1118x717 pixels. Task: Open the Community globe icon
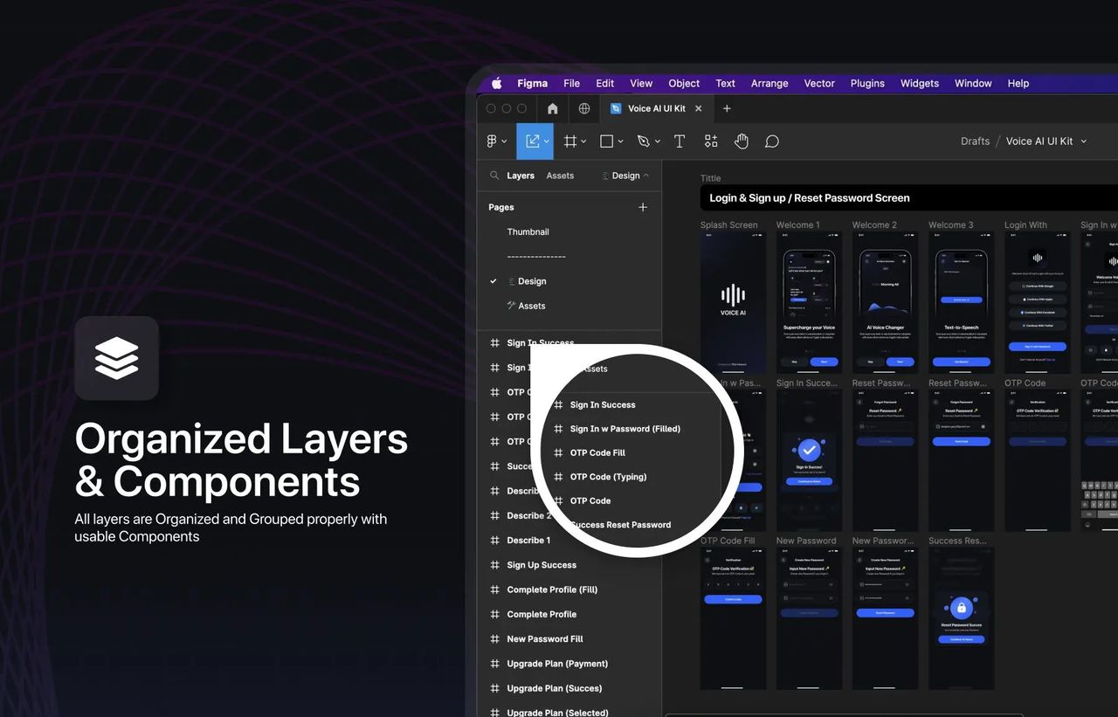click(584, 109)
